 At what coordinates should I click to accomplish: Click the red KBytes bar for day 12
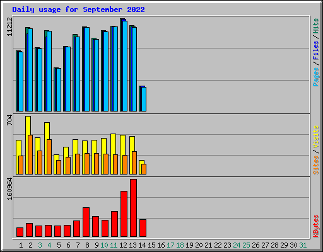[x=124, y=214]
